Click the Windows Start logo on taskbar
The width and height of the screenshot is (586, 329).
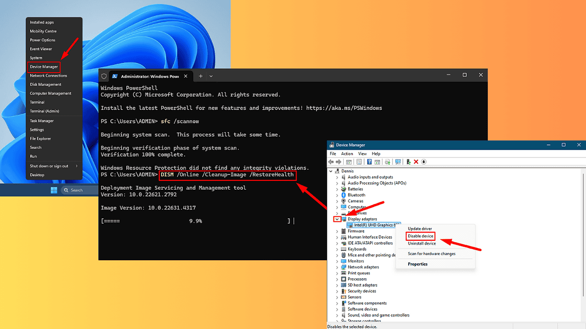click(x=54, y=190)
